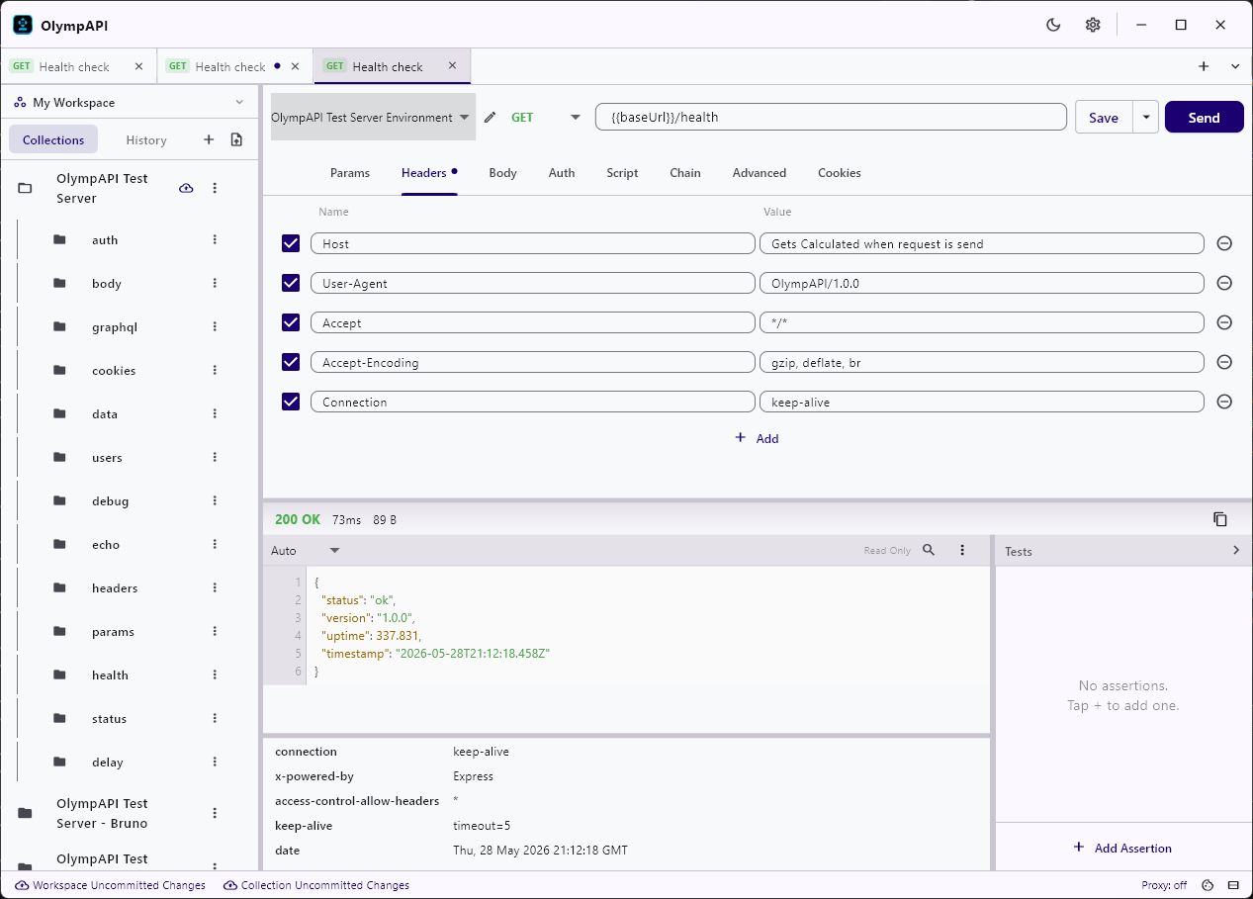
Task: Collapse OlympAPI Test Server collection
Action: tap(26, 188)
